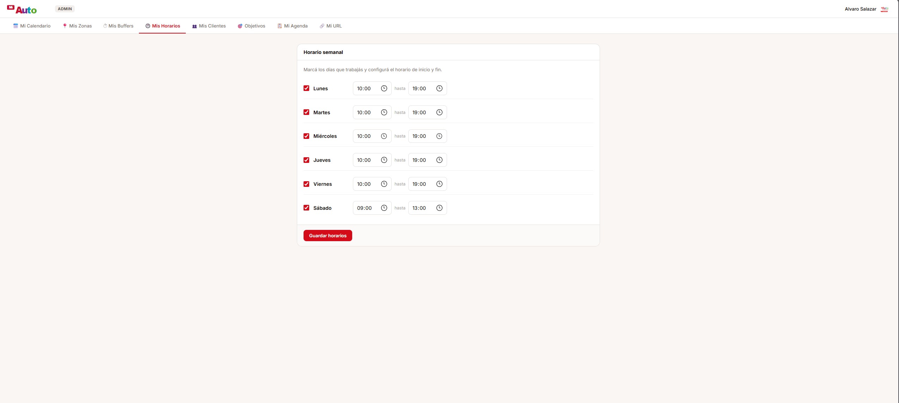Edit the Viernes start time field
The height and width of the screenshot is (403, 899).
372,184
